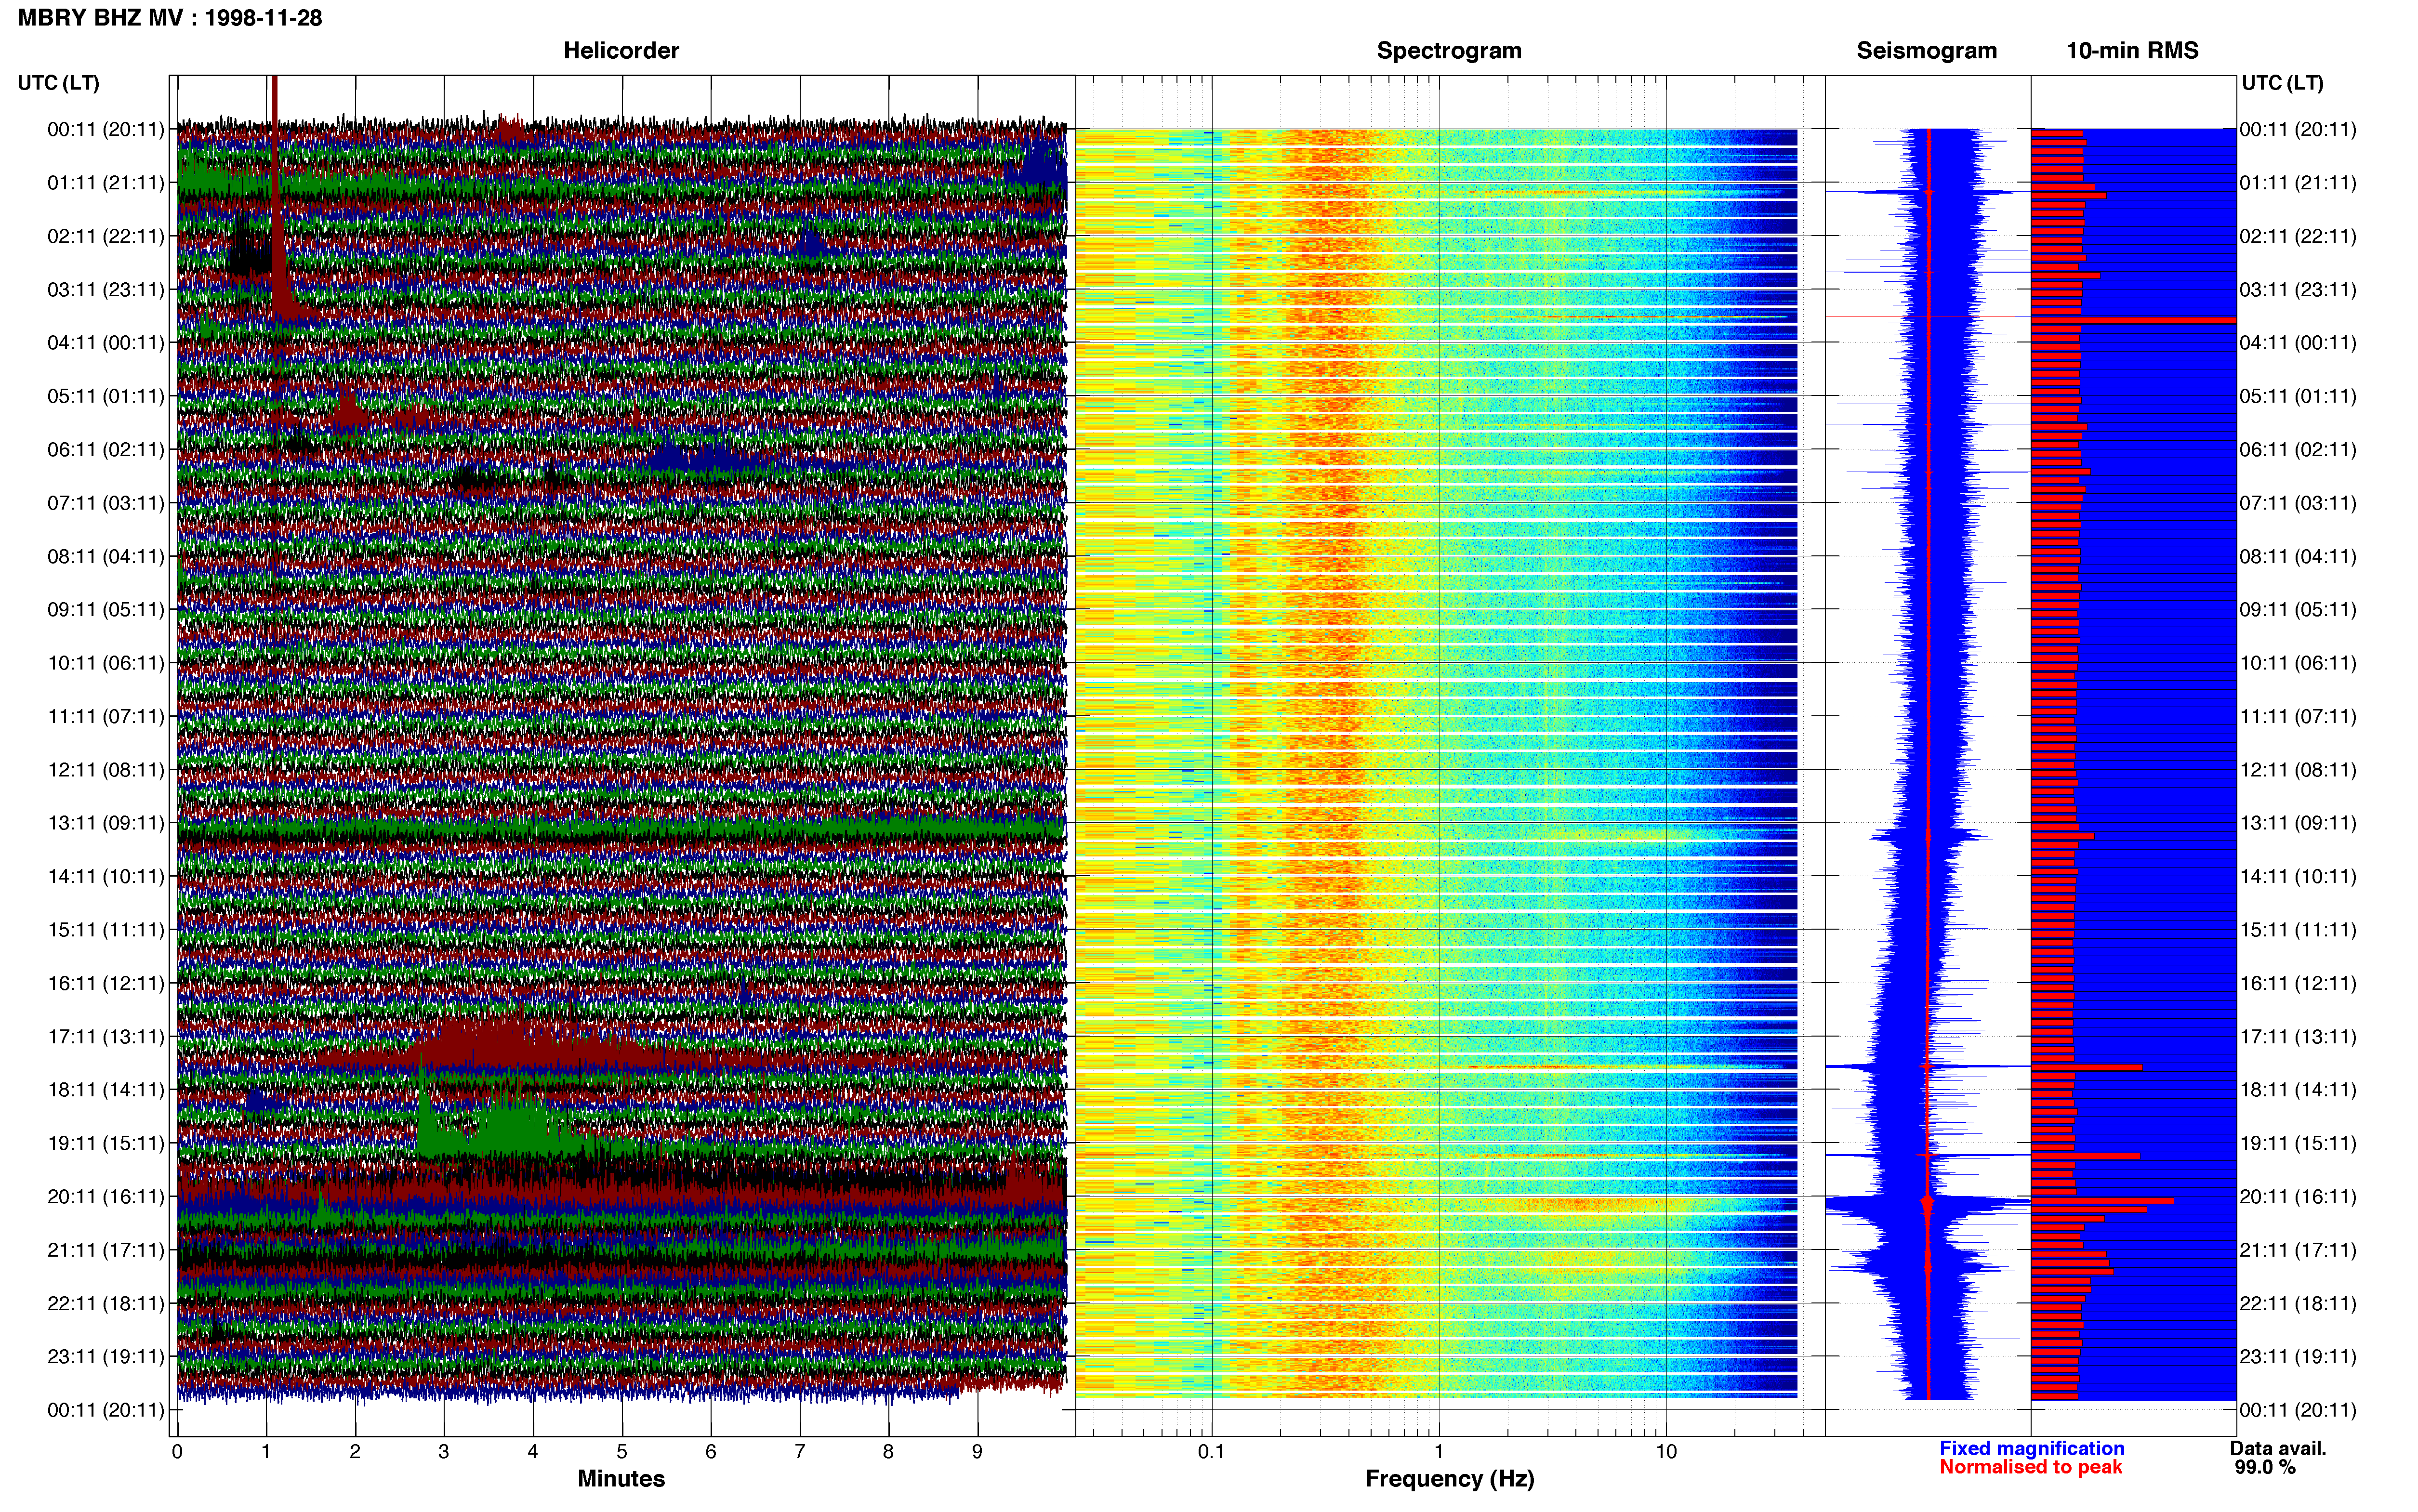This screenshot has height=1512, width=2418.
Task: Click the minutes tick label '5'
Action: (622, 1452)
